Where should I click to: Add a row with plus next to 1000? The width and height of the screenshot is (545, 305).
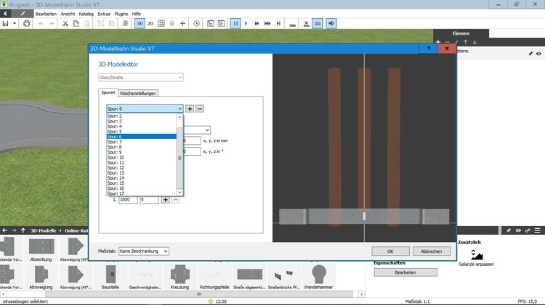[x=166, y=200]
